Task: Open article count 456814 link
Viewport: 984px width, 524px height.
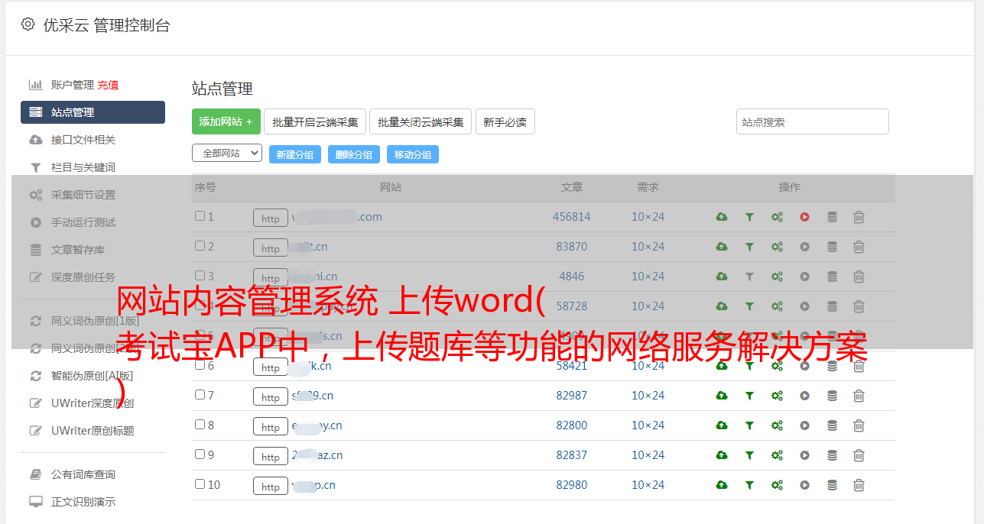Action: (x=572, y=217)
